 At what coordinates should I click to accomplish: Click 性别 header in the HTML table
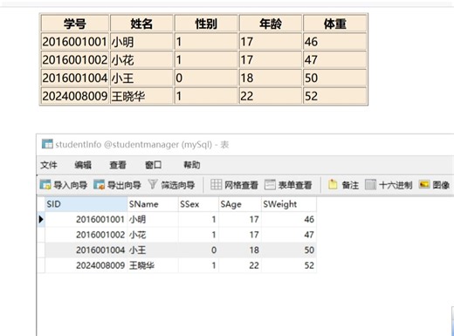206,24
